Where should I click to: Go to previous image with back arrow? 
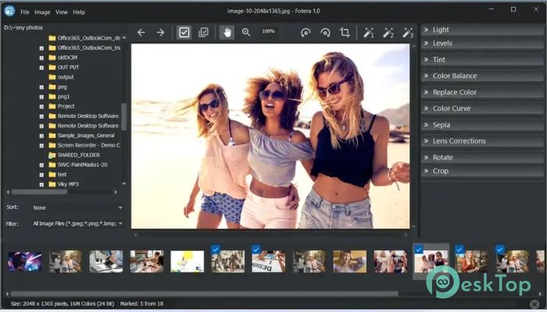(141, 33)
